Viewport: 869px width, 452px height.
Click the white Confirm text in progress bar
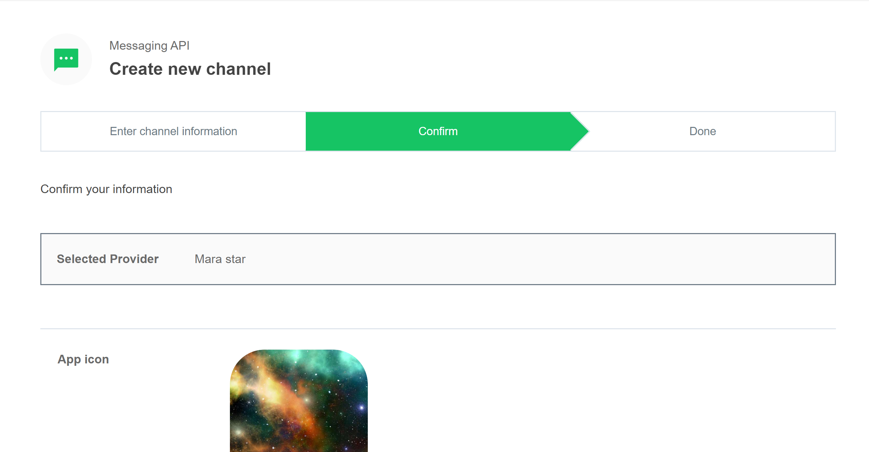(438, 131)
